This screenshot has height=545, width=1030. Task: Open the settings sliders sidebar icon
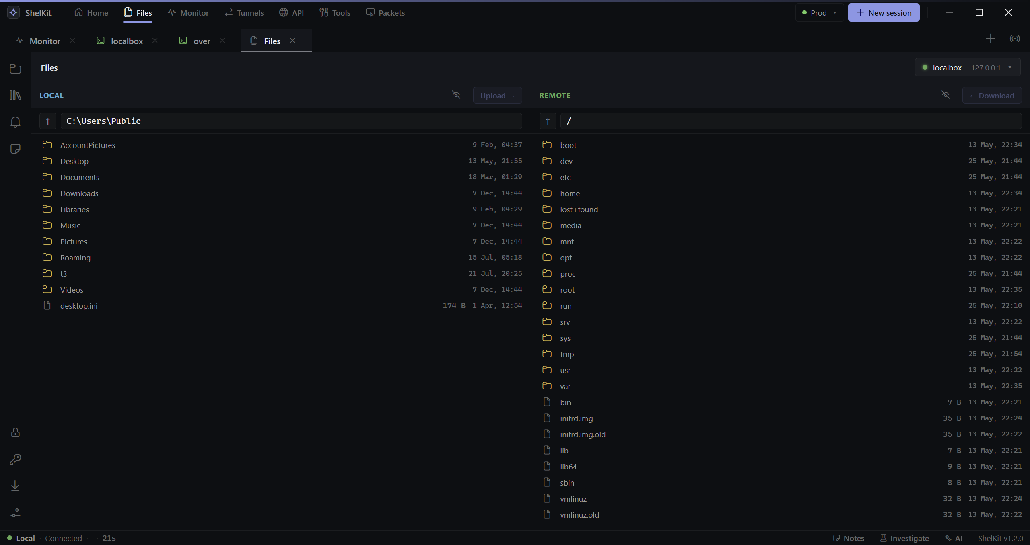15,513
